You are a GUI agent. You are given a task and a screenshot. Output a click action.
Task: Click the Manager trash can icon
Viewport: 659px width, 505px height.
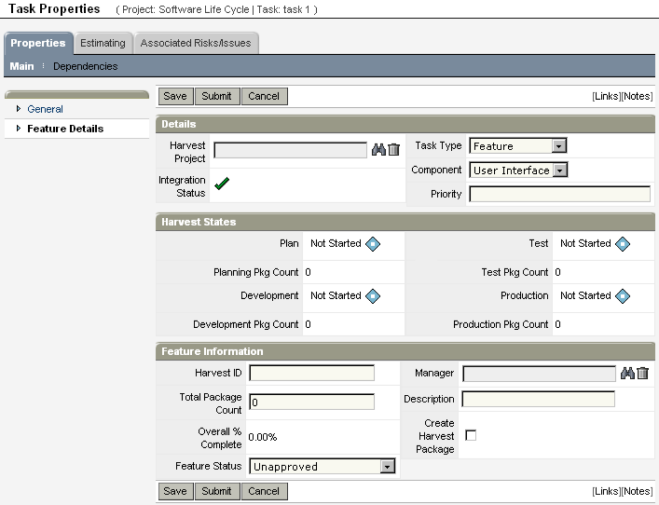pos(643,374)
